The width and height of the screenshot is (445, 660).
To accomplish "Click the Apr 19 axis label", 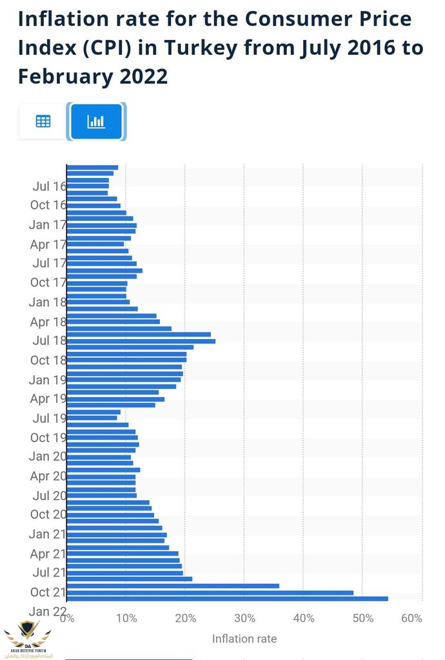I will click(x=48, y=398).
